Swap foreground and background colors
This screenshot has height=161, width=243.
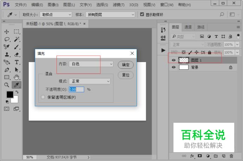(17, 92)
